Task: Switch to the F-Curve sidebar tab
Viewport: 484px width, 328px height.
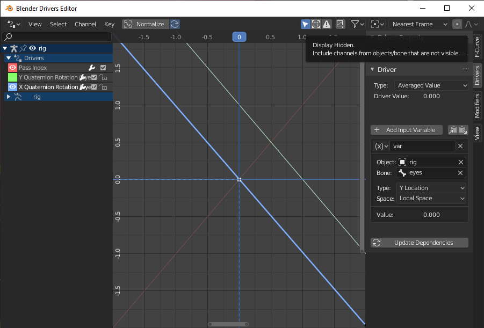Action: point(477,47)
